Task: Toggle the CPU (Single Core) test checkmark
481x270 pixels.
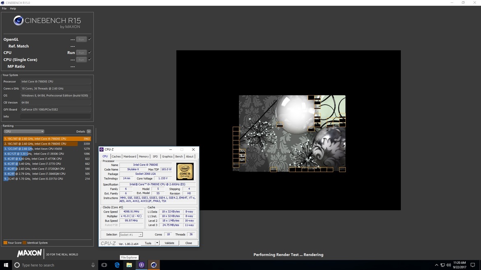Action: pos(90,59)
